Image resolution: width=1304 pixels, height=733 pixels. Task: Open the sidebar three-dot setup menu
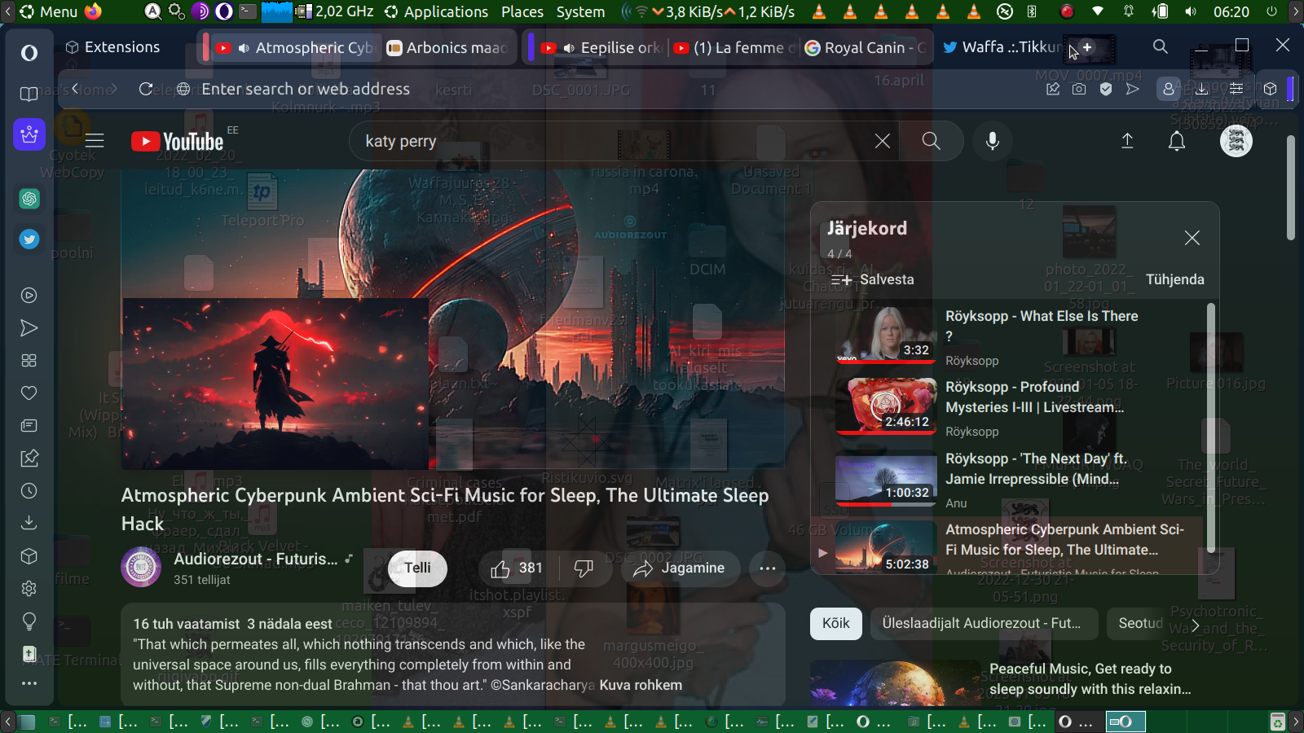tap(29, 683)
